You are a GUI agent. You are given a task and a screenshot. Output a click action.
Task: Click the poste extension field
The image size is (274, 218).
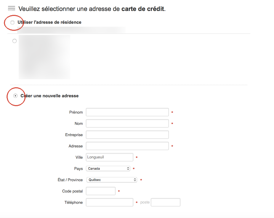pos(166,202)
